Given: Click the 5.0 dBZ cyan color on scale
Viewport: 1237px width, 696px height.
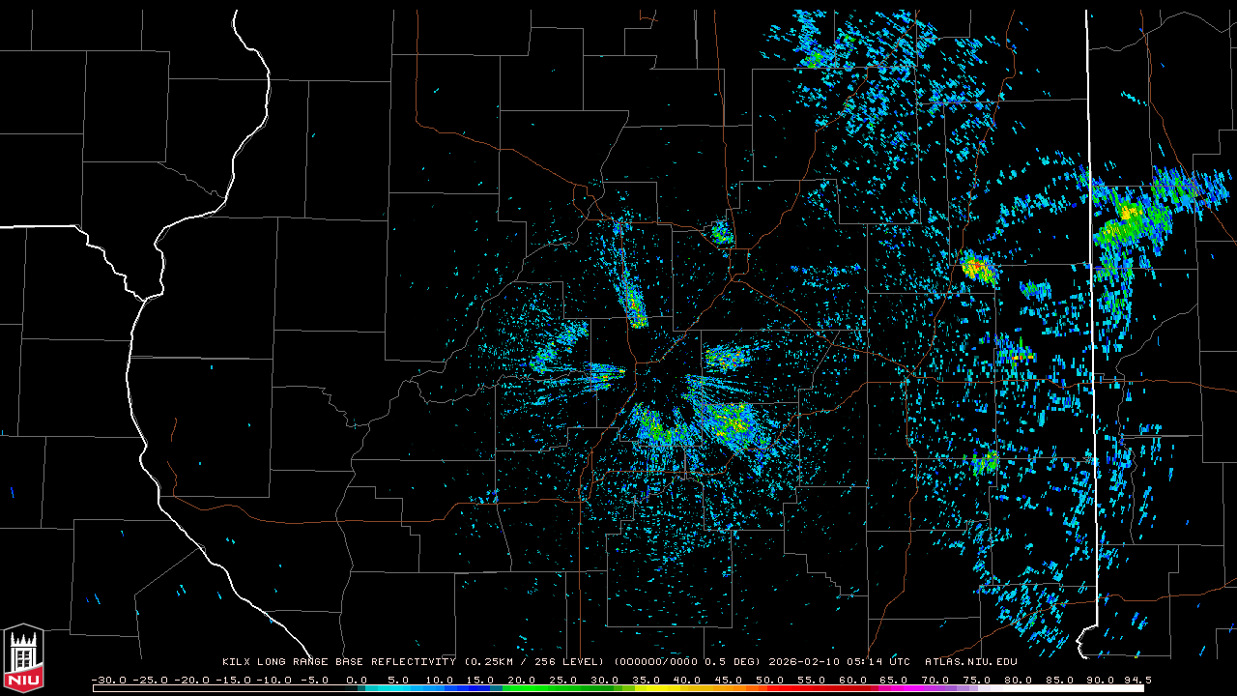Looking at the screenshot, I should pos(398,688).
